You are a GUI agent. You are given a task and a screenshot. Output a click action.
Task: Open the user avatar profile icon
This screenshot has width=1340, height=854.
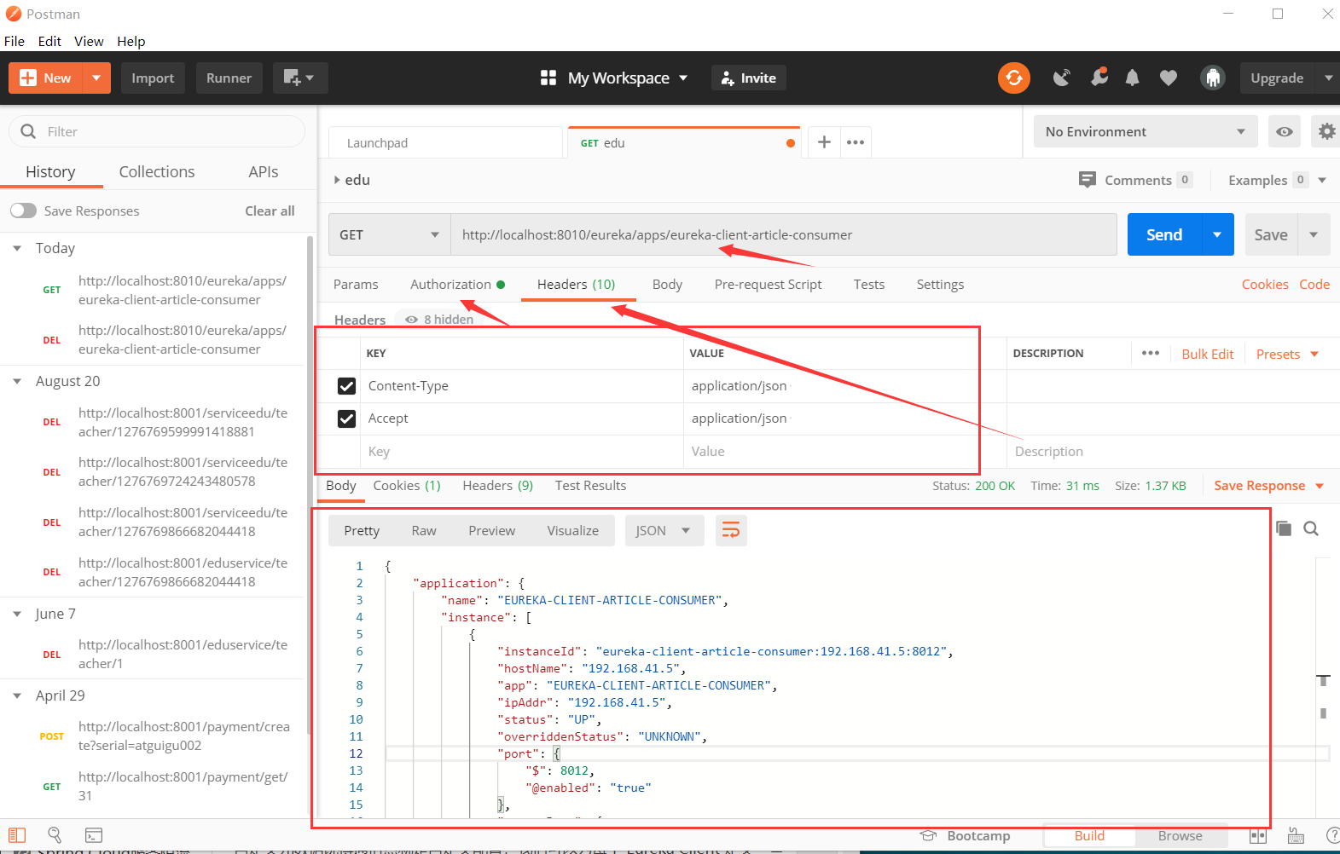[x=1212, y=78]
